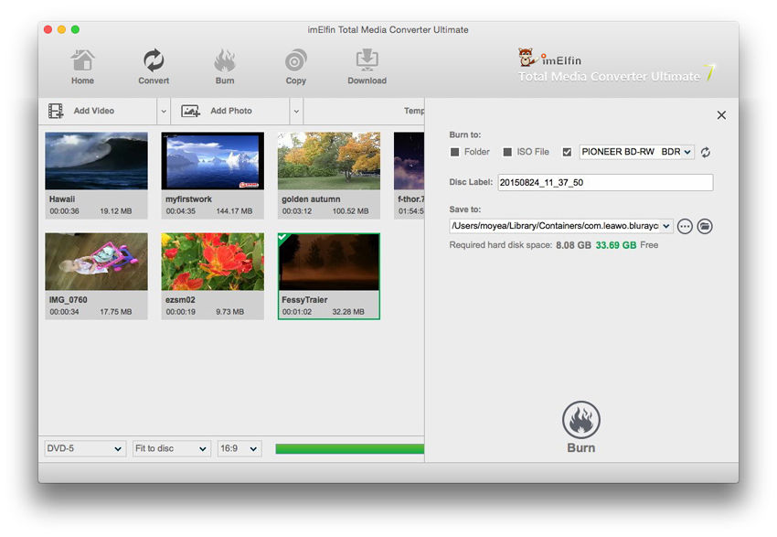
Task: Enable the ISO File option
Action: (507, 152)
